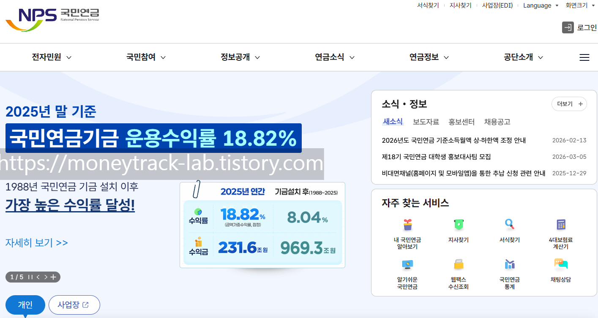Viewport: 598px width, 318px height.
Task: Open 웹팩스 수신조회 icon
Action: click(459, 264)
